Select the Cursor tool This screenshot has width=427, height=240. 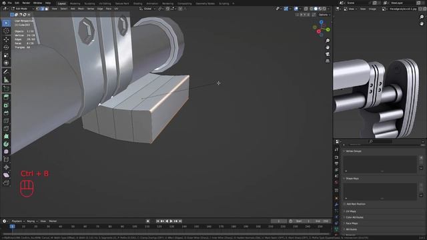[x=6, y=31]
